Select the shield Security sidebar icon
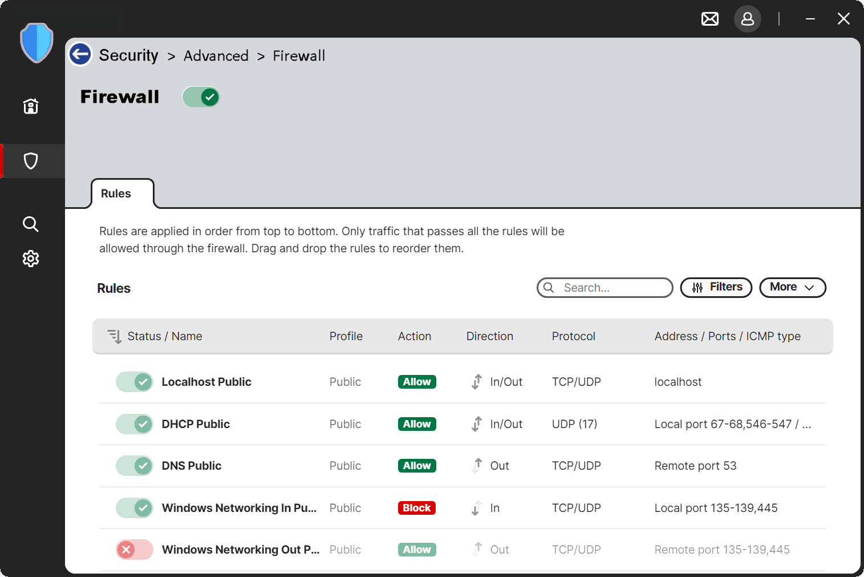 (31, 161)
